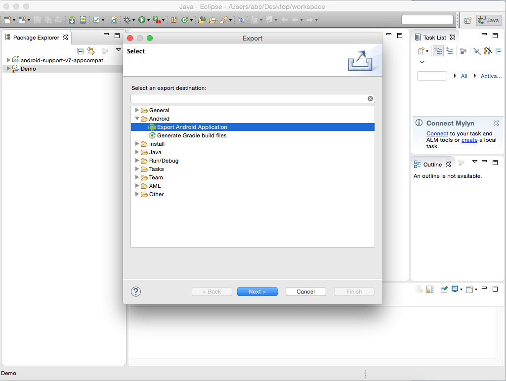
Task: Open Task List view menu triangle
Action: 422,62
